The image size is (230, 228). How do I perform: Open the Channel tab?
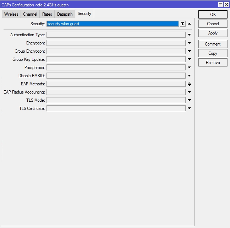[x=30, y=14]
